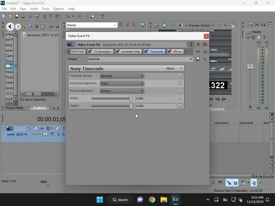Expand the undo history arrow

(73, 16)
